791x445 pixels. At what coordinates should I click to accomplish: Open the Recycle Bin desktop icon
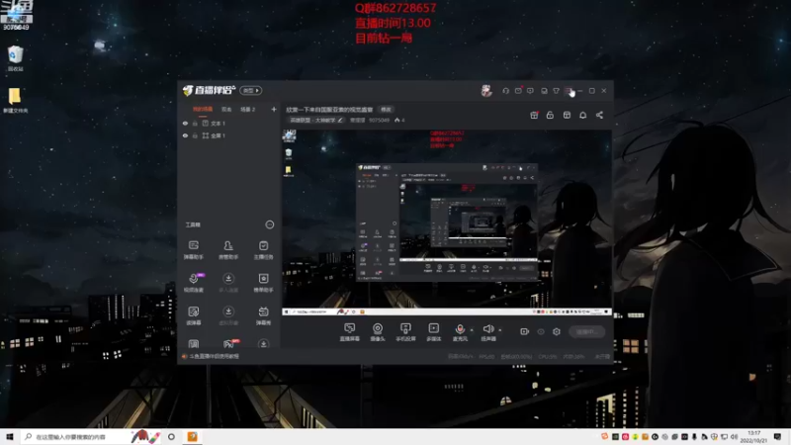tap(16, 58)
